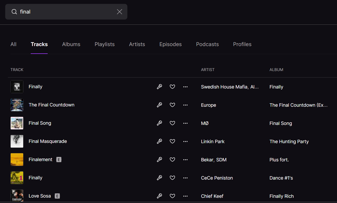
Task: Clear the search field with X
Action: [120, 12]
